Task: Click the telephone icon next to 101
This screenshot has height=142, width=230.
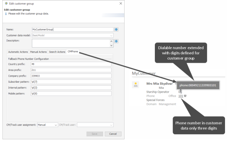Action: pos(185,96)
